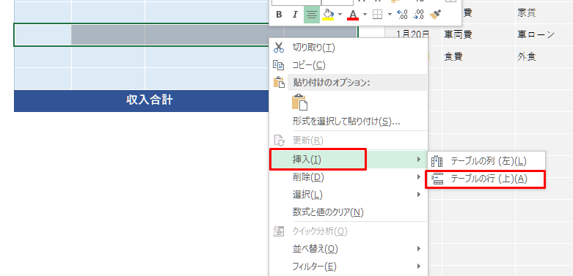Apply borders from mini toolbar
The height and width of the screenshot is (276, 573).
point(377,15)
